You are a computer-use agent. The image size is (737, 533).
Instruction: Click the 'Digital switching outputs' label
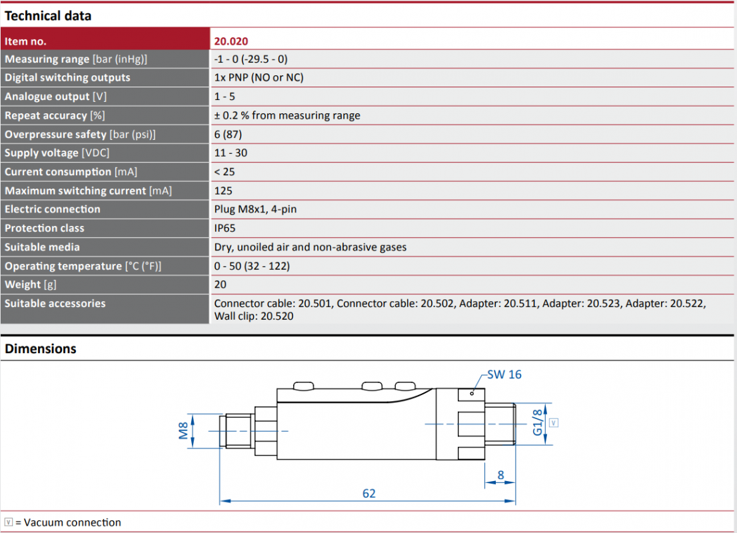point(67,77)
